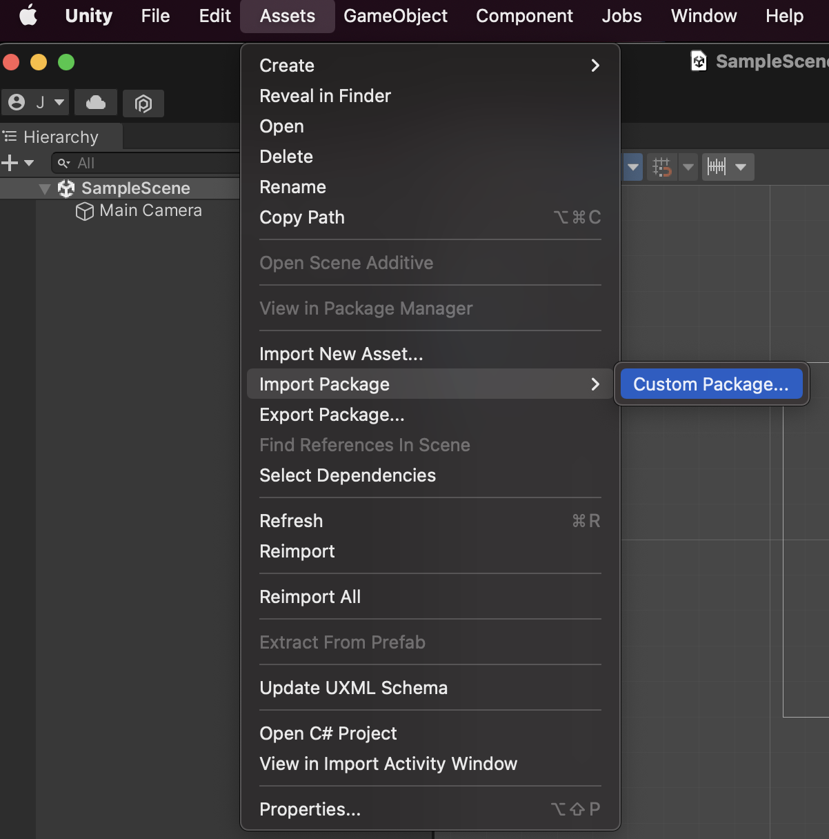Expand the Create submenu
Screen dimensions: 829x839
point(430,66)
